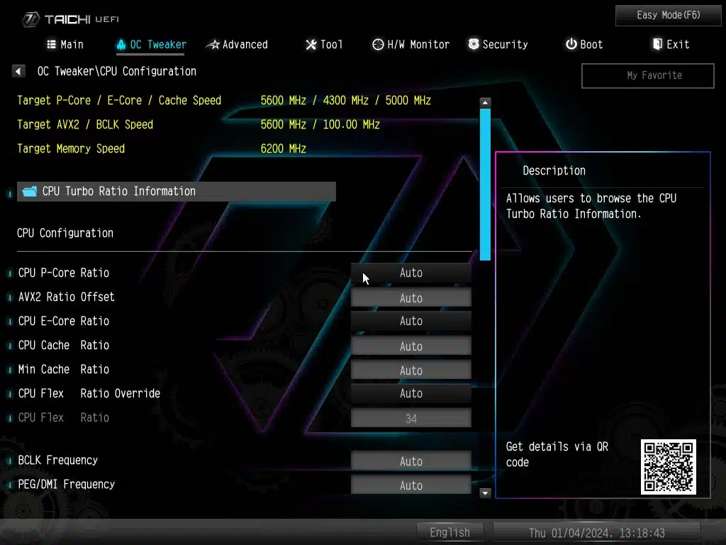The width and height of the screenshot is (726, 545).
Task: Click the Security shield icon
Action: pyautogui.click(x=474, y=45)
